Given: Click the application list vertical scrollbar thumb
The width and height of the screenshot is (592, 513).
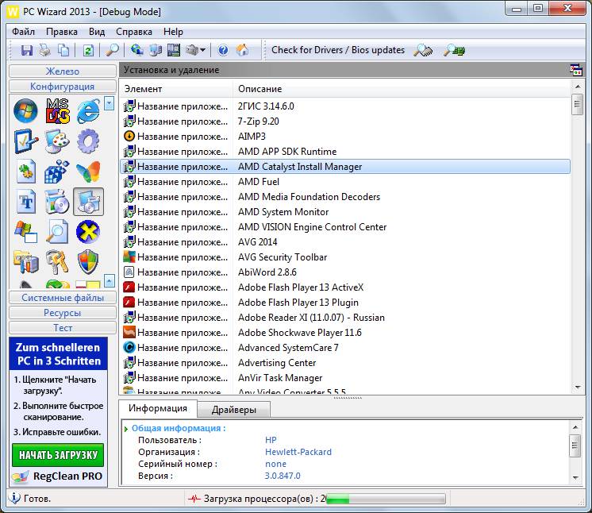Looking at the screenshot, I should pos(577,104).
